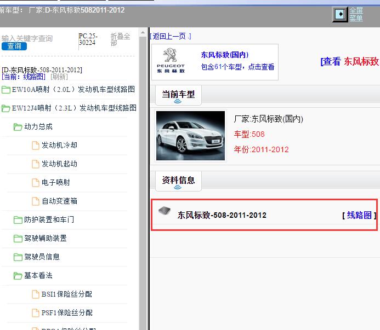Viewport: 380px width, 330px height.
Task: Click the gray book icon beside 东风标致-508-2011-2012
Action: click(165, 211)
